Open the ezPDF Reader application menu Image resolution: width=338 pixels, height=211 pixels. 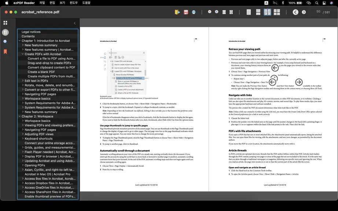click(24, 3)
